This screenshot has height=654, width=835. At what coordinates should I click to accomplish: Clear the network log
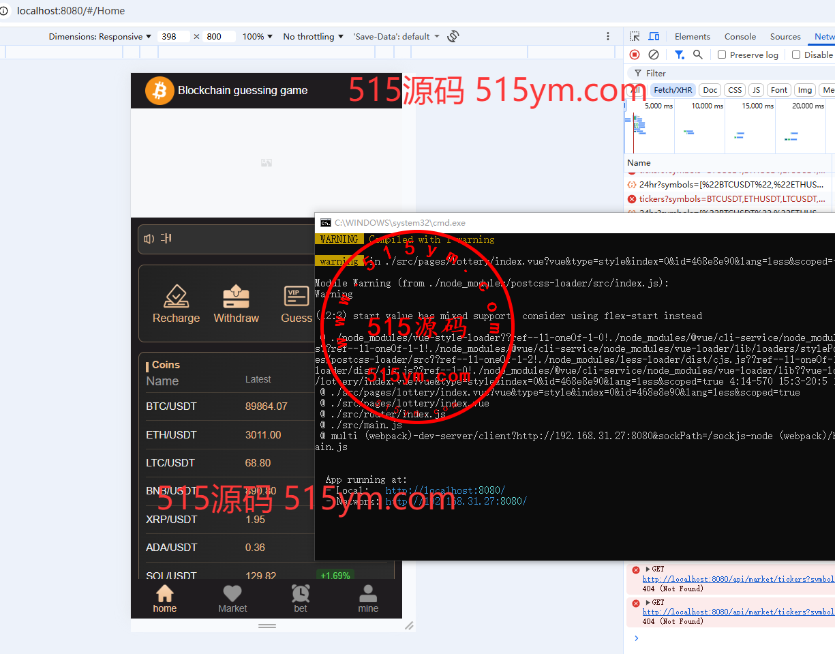coord(654,55)
